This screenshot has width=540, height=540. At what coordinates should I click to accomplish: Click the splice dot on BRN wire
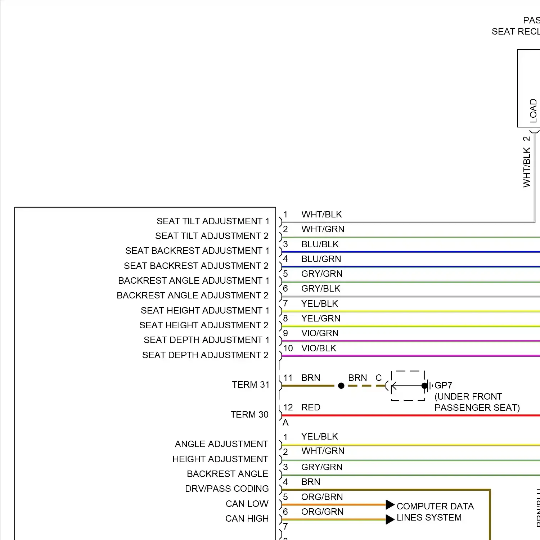pos(341,386)
